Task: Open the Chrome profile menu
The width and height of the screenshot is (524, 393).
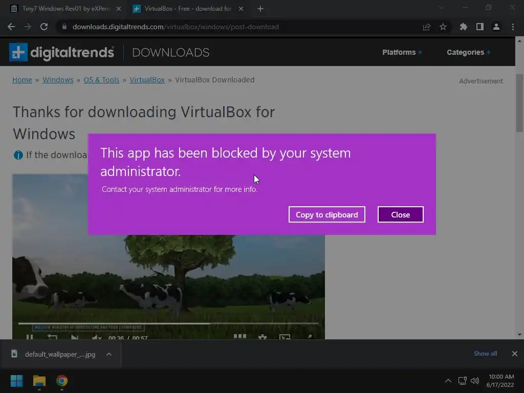Action: 496,27
